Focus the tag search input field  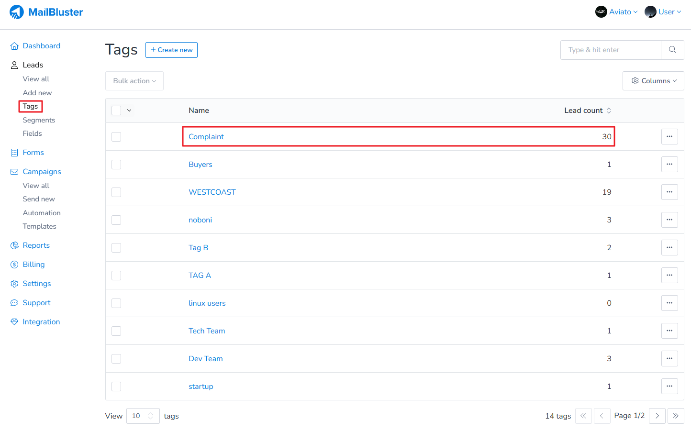tap(611, 50)
